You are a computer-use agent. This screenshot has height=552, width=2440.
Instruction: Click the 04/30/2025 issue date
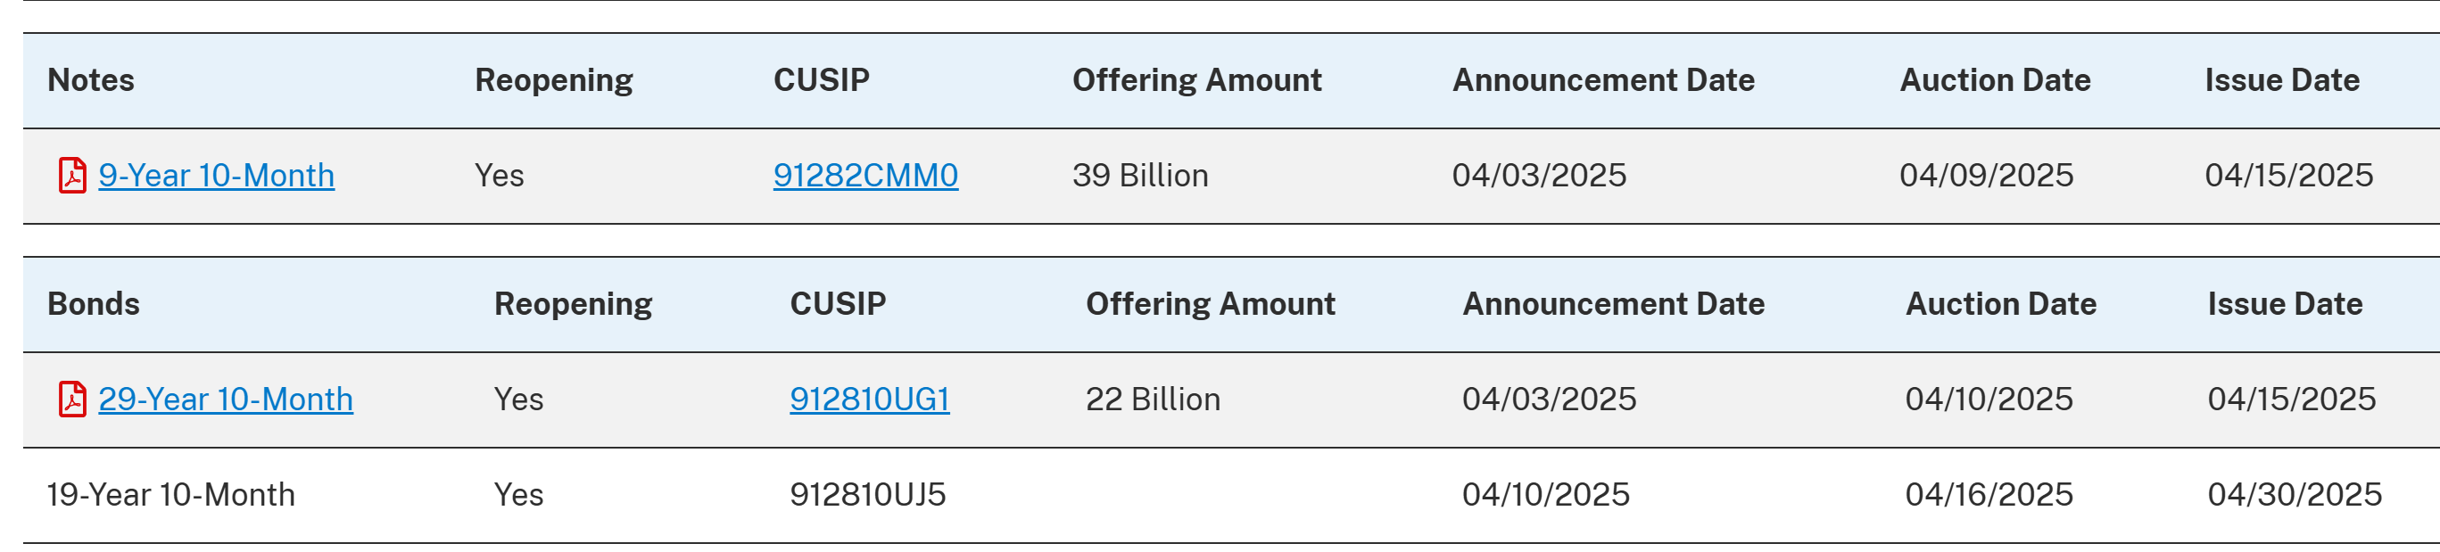click(2293, 494)
